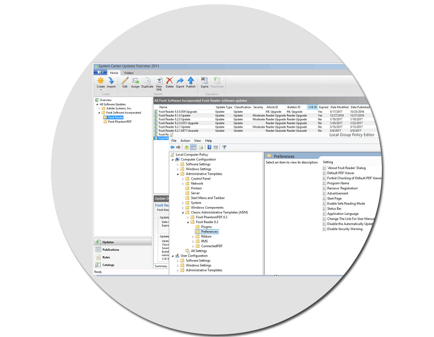Open the Action menu
The width and height of the screenshot is (434, 337).
point(185,141)
